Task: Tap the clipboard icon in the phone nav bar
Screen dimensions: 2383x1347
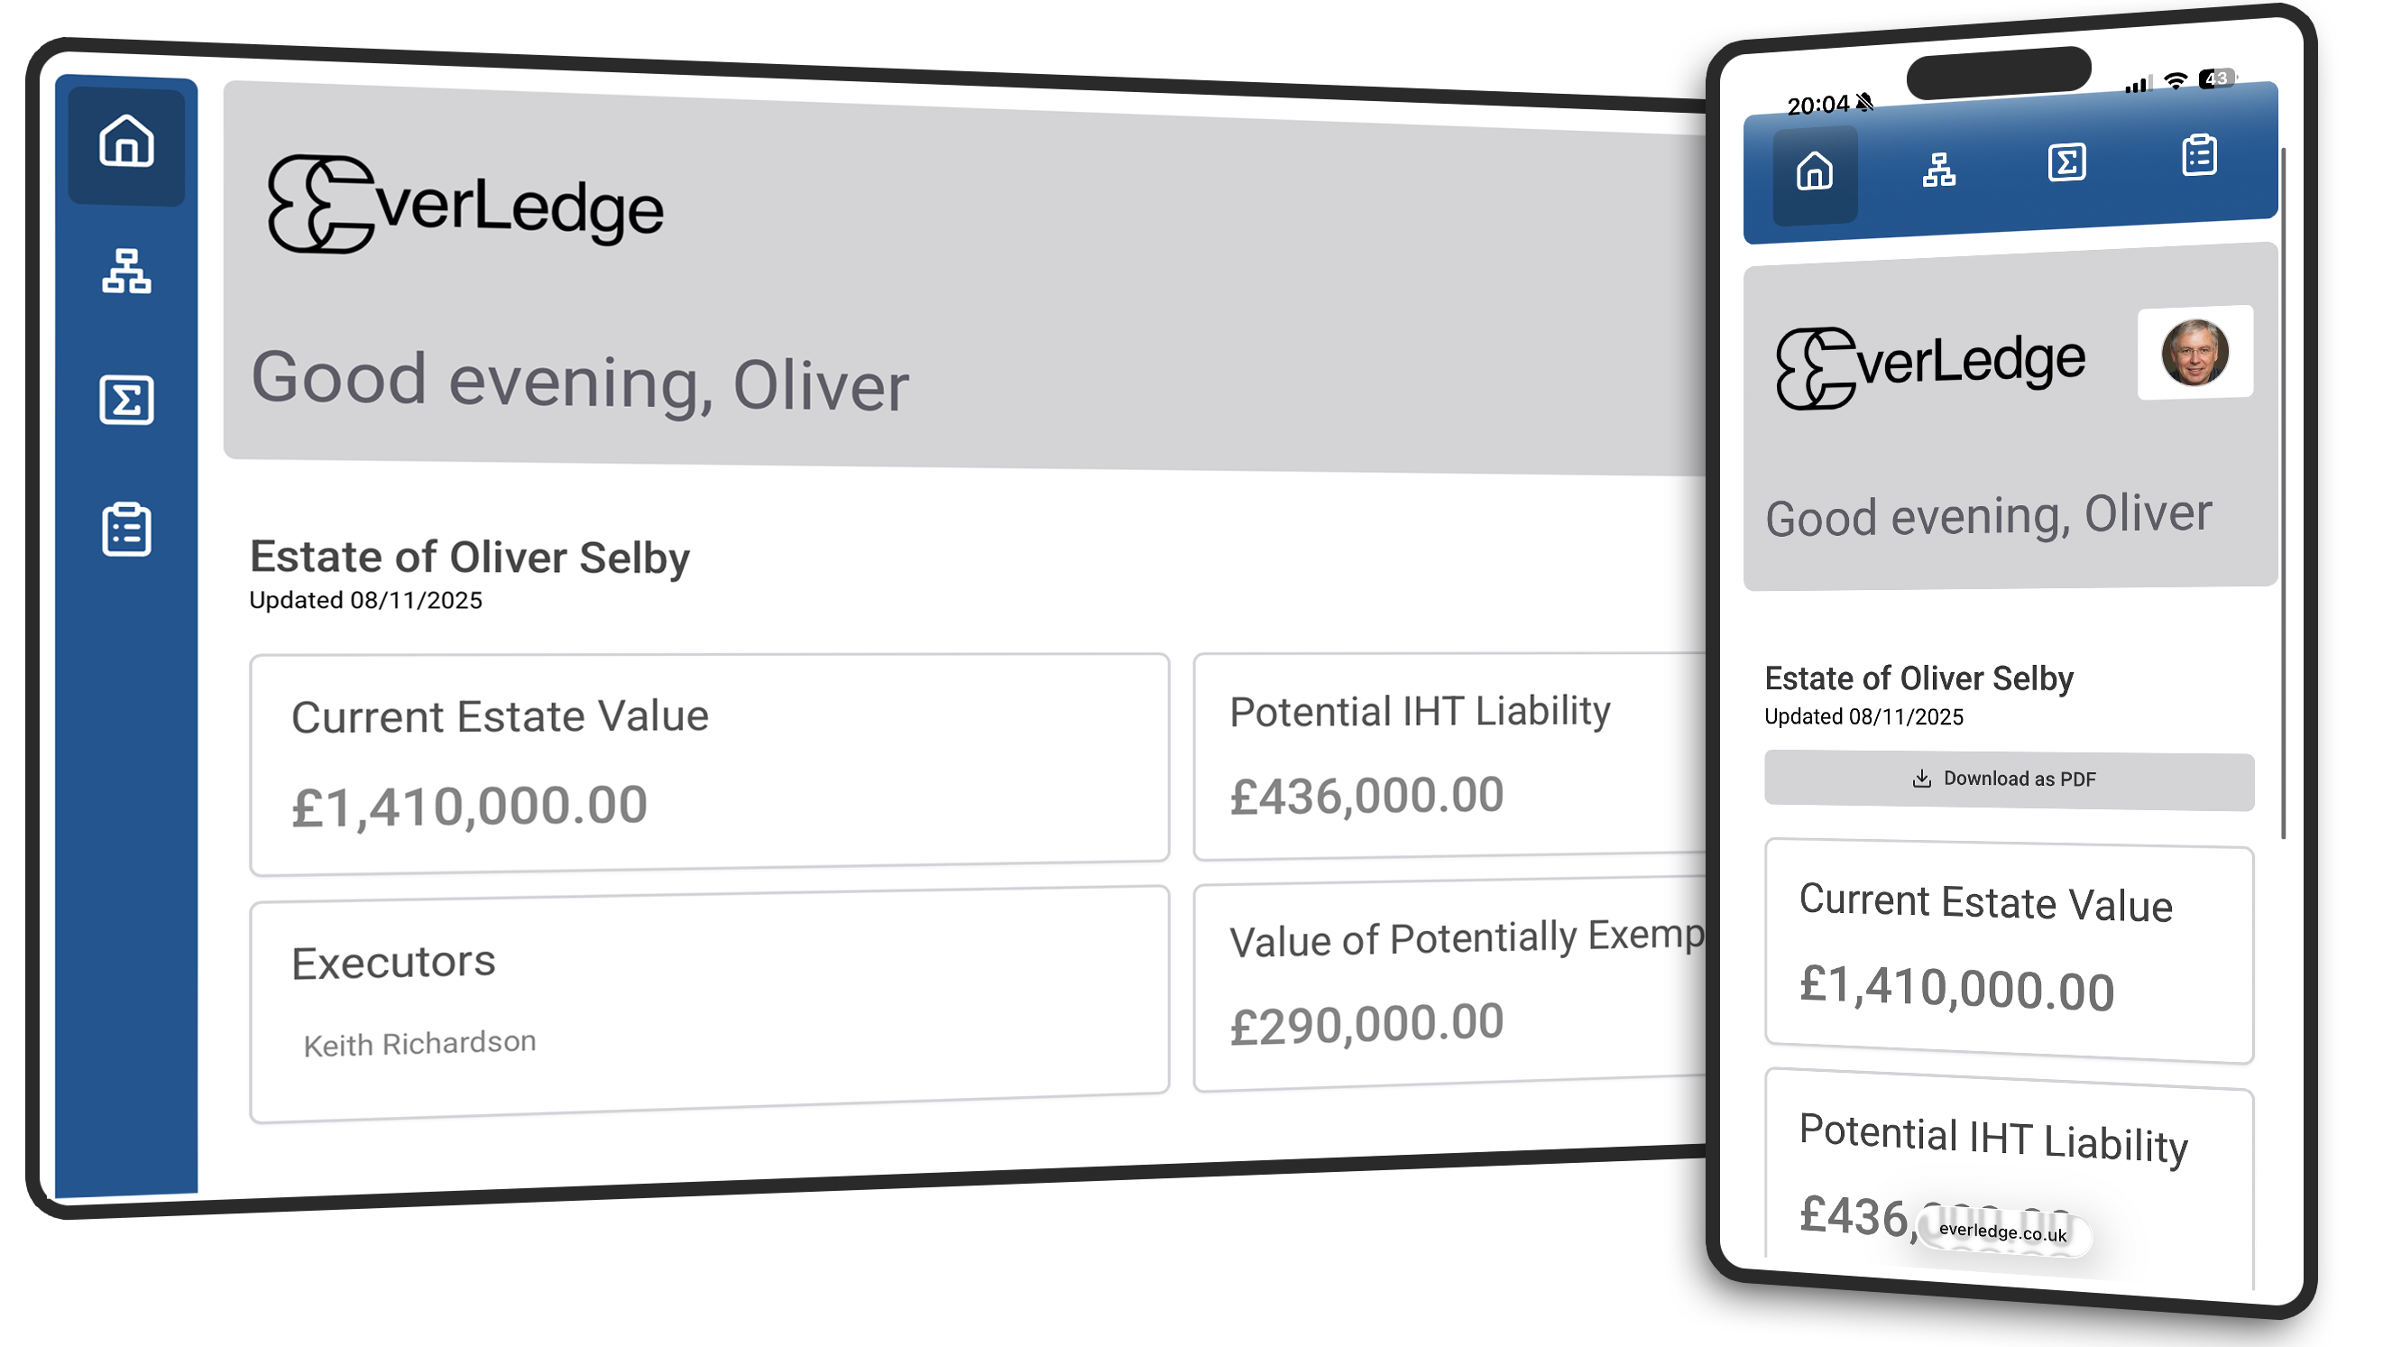Action: tap(2198, 155)
